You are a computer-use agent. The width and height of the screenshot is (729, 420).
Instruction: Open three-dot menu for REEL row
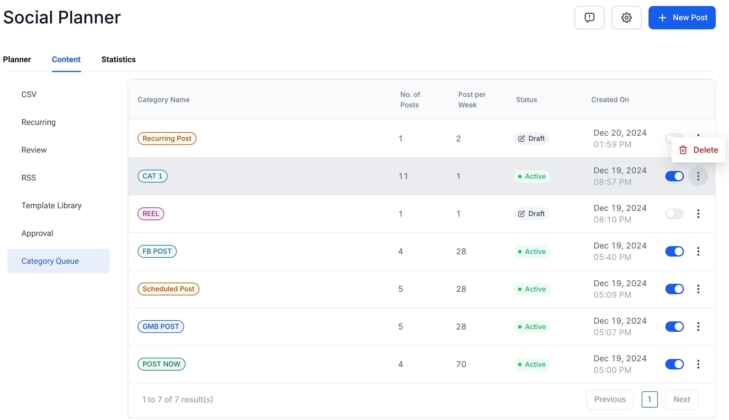pos(698,214)
